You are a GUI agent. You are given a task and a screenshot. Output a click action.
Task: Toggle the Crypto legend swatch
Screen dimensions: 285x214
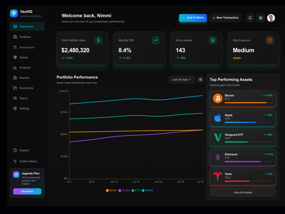[x=120, y=190]
